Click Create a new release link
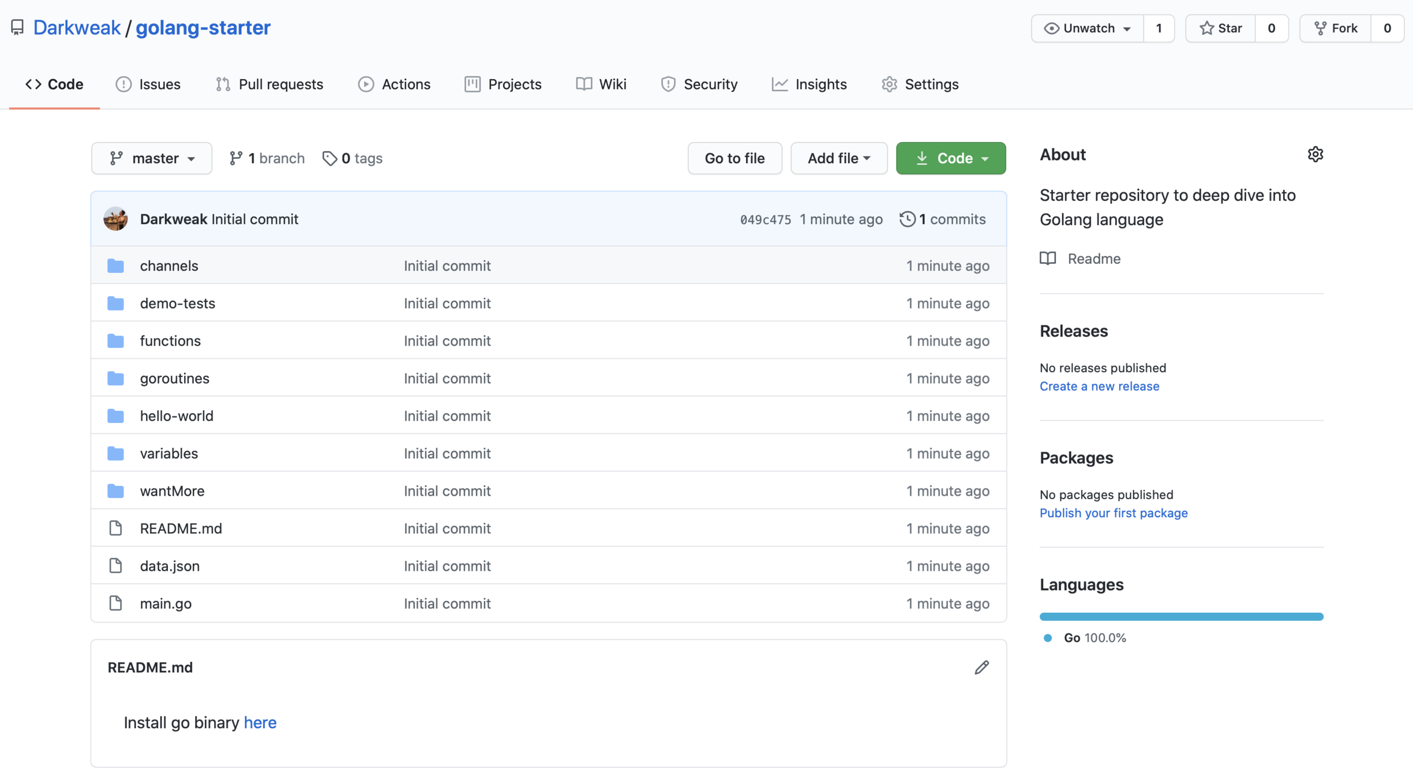Viewport: 1413px width, 779px height. coord(1099,386)
